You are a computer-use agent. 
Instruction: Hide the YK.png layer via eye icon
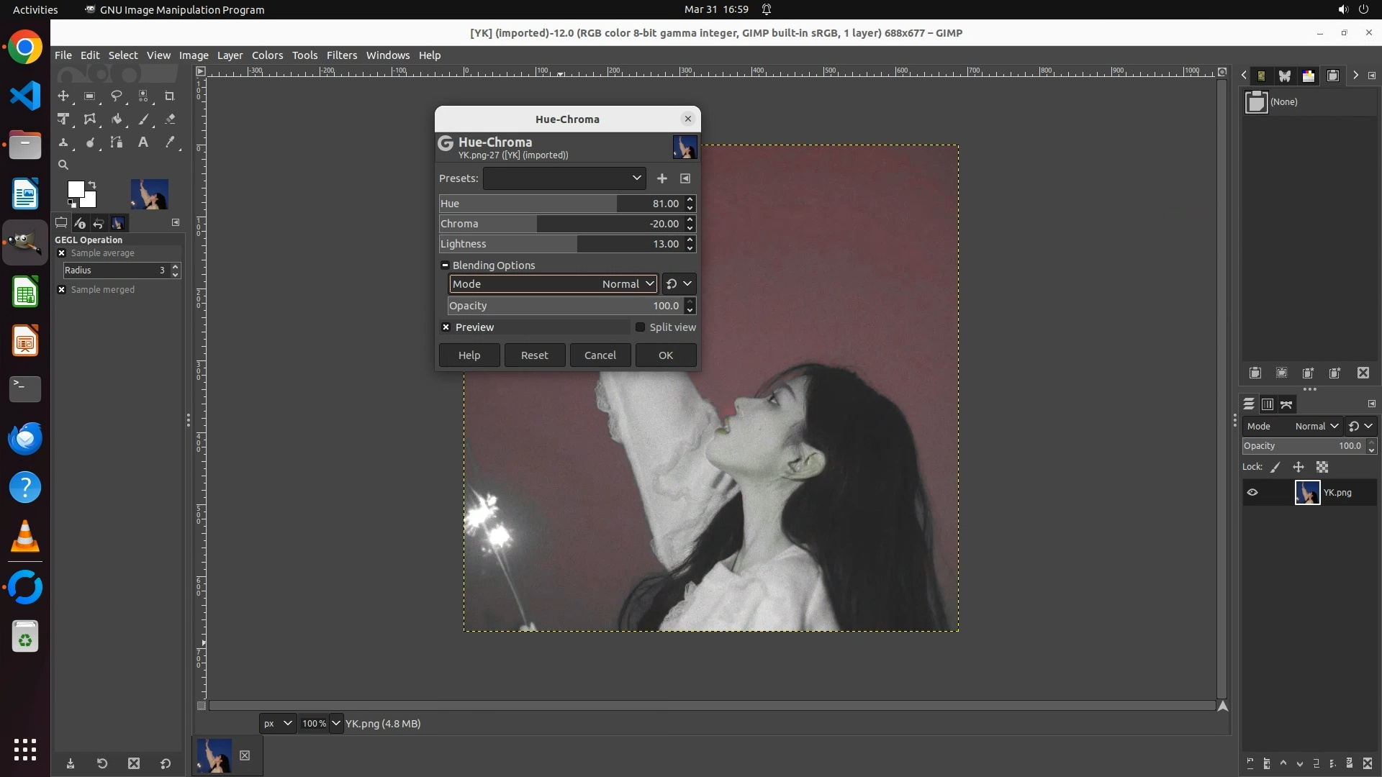(1252, 493)
